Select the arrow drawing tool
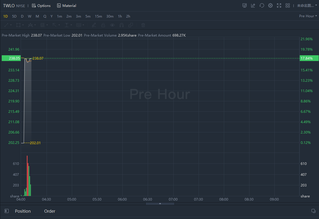This screenshot has height=219, width=319. (55, 25)
